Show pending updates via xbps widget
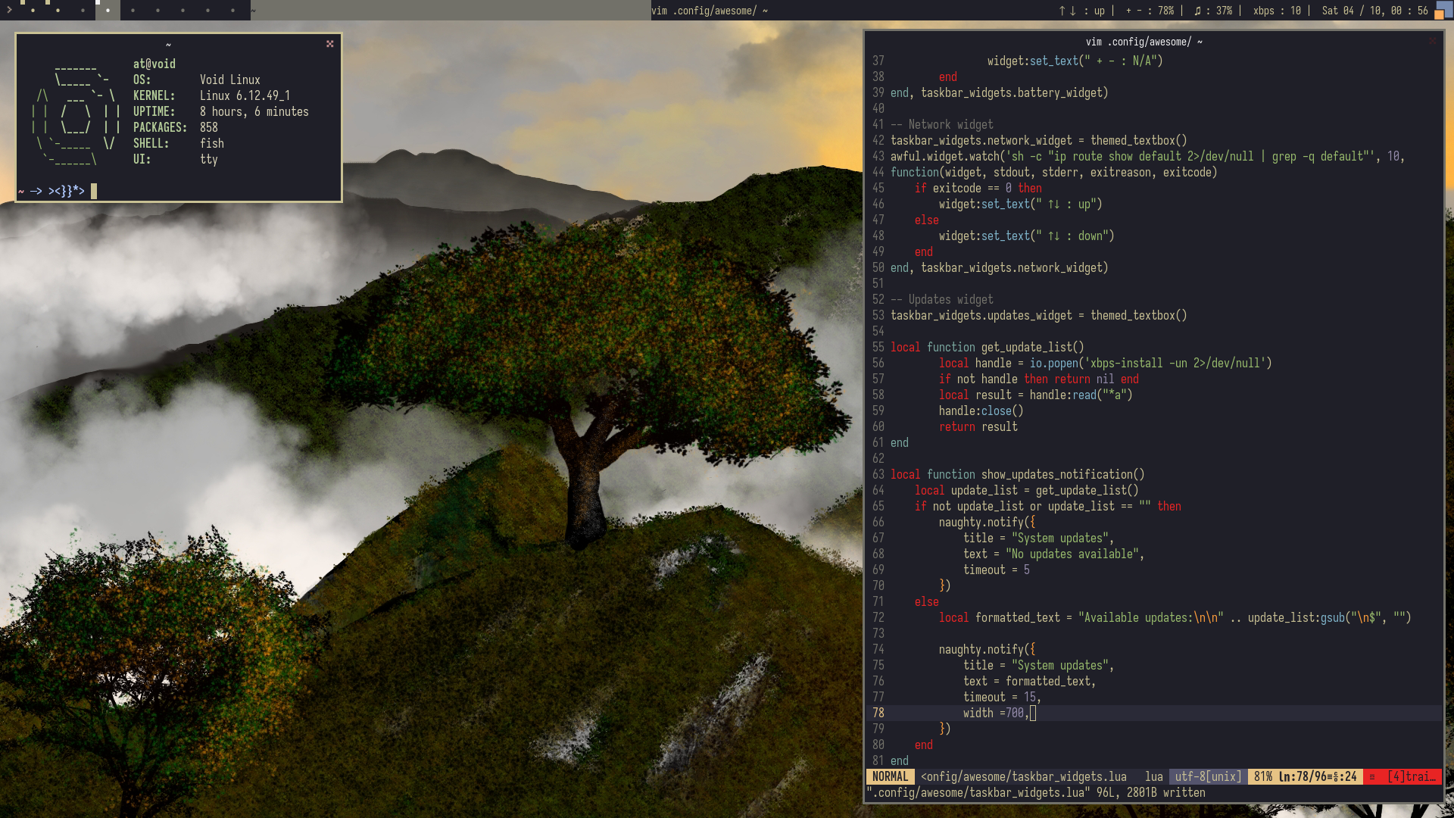1454x818 pixels. click(1277, 11)
